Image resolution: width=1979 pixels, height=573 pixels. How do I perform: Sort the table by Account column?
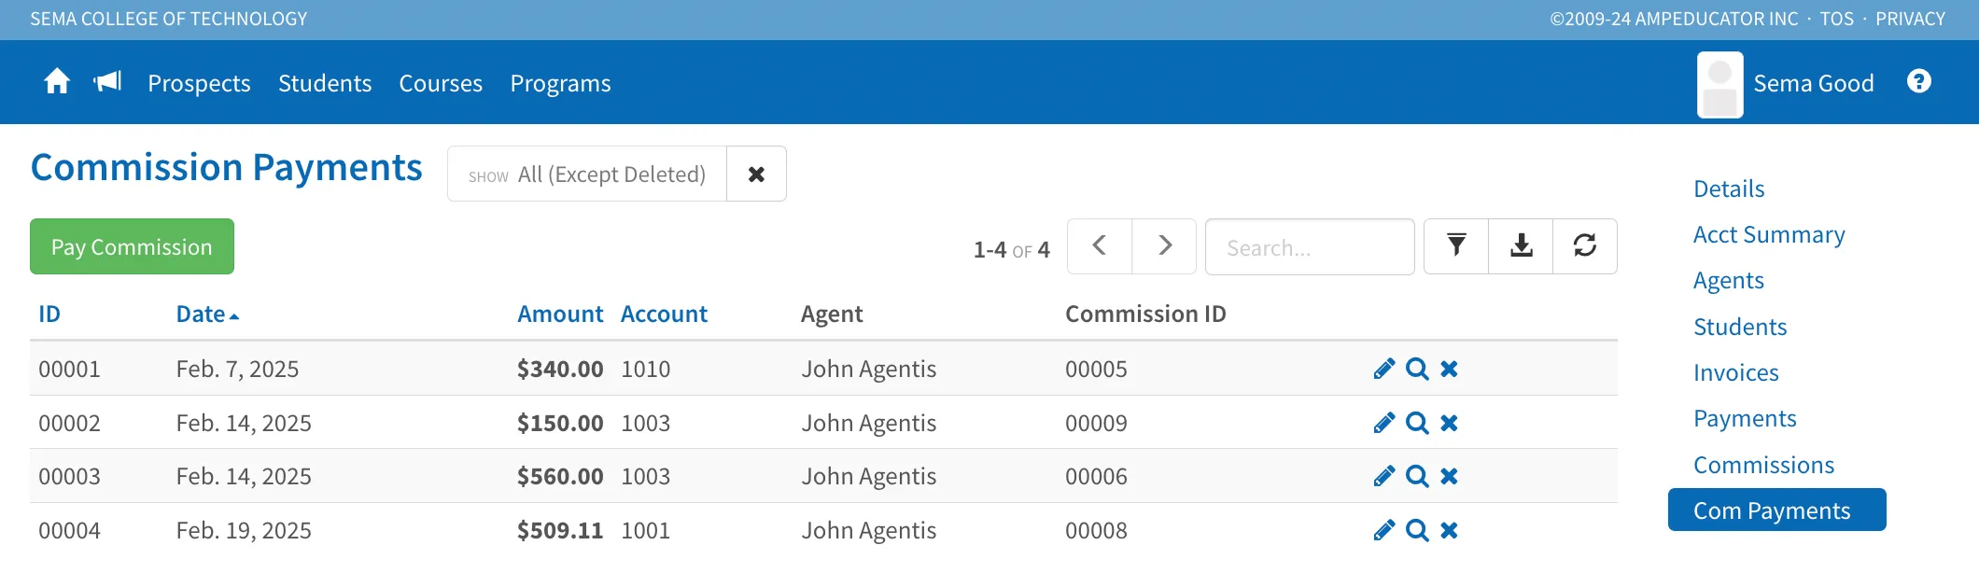point(664,314)
